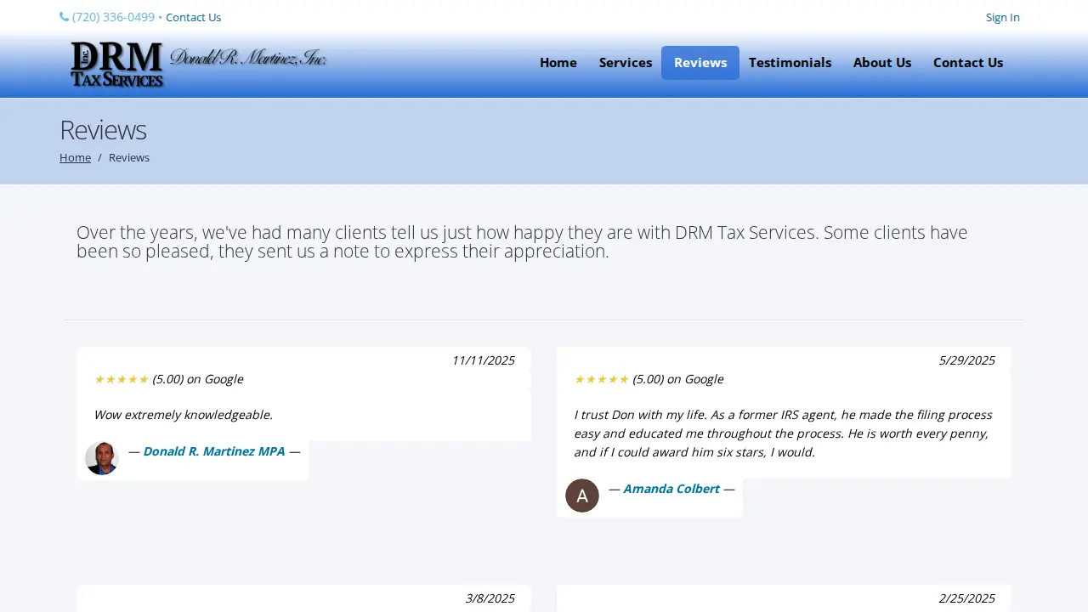
Task: Open Donald R. Martinez MPA reviewer link
Action: (214, 451)
